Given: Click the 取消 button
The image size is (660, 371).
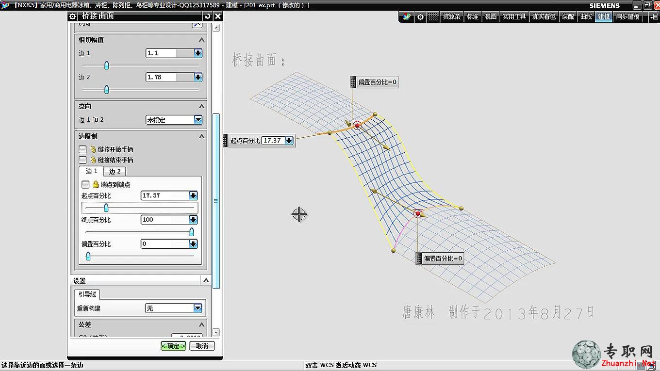Looking at the screenshot, I should 202,346.
